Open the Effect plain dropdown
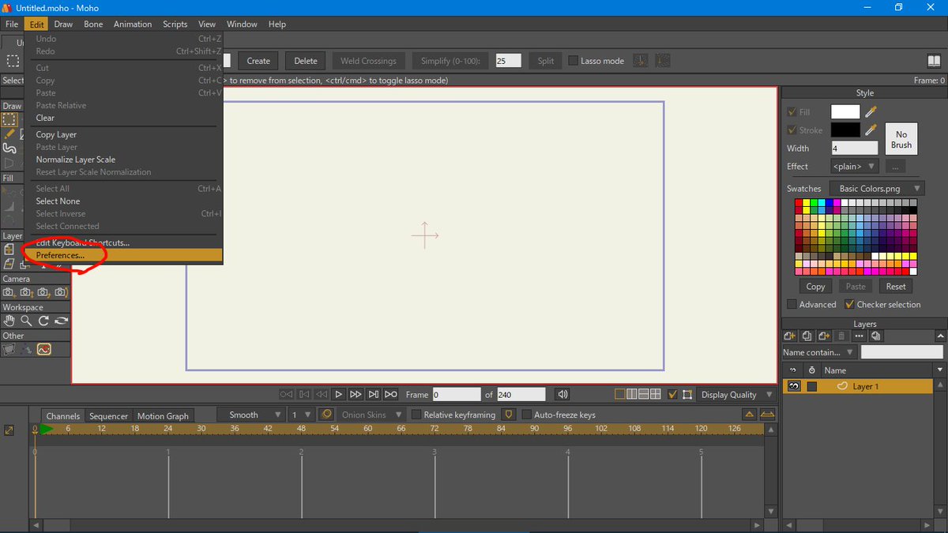 coord(855,167)
